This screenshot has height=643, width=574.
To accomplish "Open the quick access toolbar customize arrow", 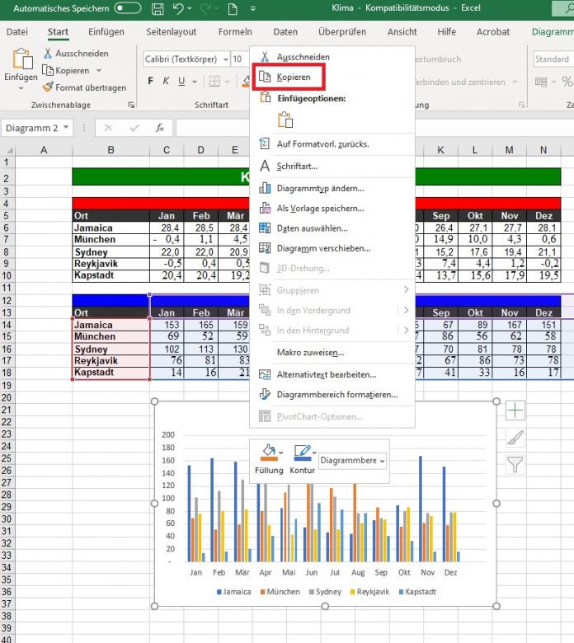I will point(253,8).
